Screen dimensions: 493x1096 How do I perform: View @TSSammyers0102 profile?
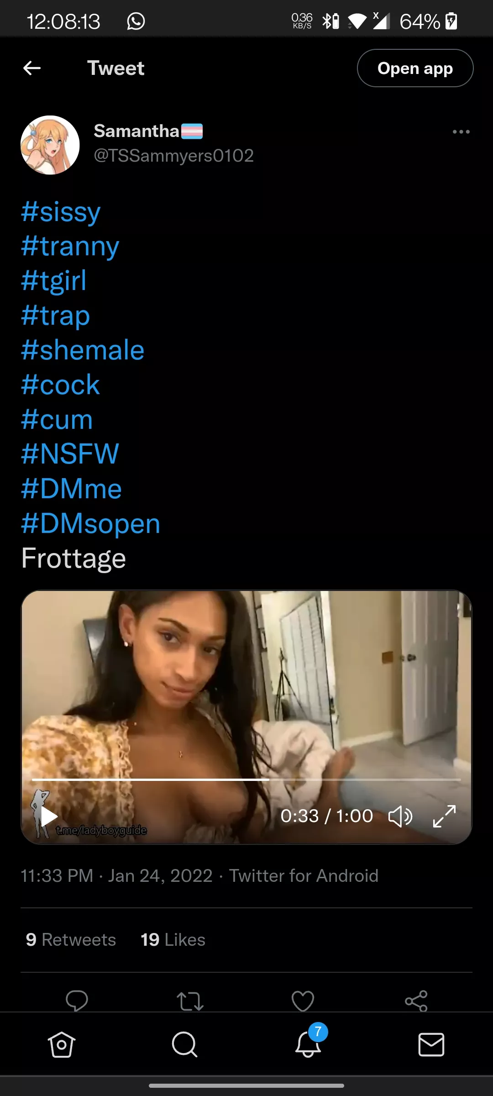coord(173,156)
